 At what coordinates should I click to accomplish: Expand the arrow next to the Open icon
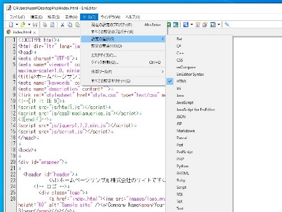(29, 24)
